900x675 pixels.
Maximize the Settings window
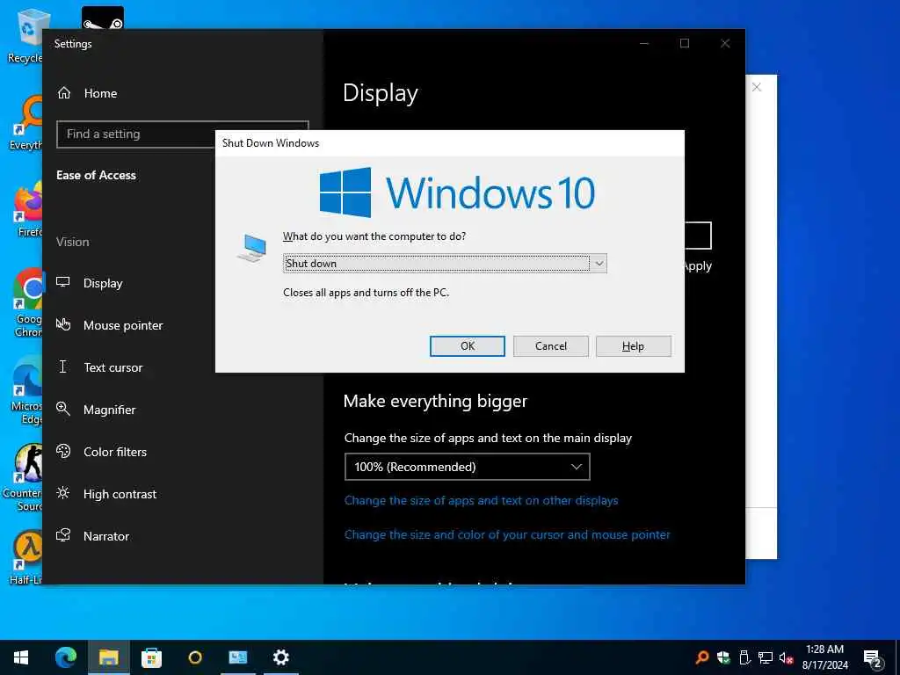(685, 44)
